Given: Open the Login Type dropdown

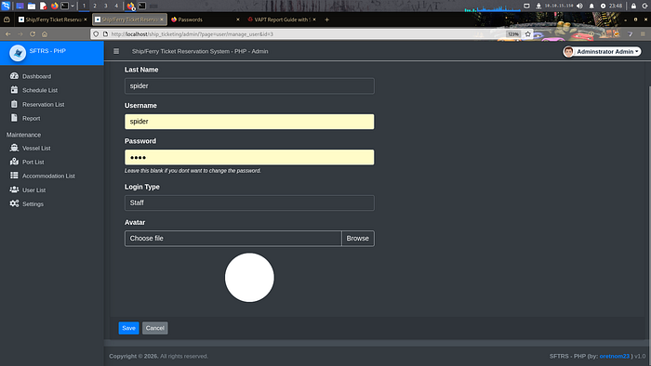Looking at the screenshot, I should [249, 203].
